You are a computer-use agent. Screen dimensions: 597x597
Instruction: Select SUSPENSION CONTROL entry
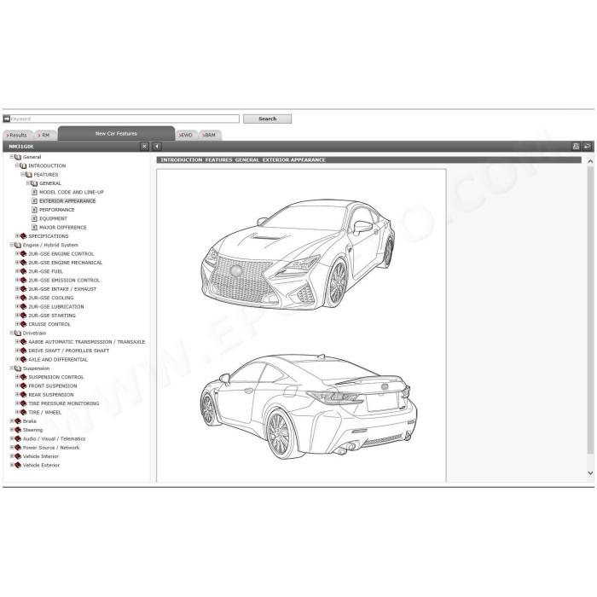pos(56,377)
